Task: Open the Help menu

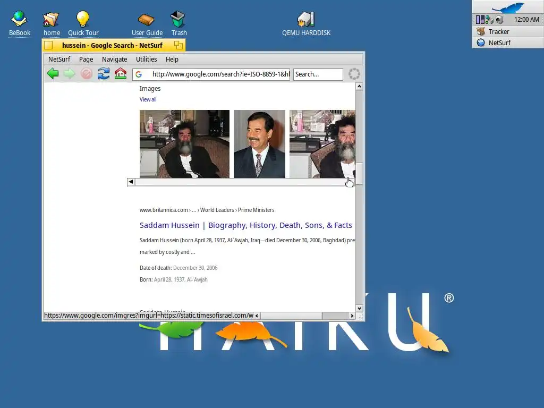Action: (x=172, y=59)
